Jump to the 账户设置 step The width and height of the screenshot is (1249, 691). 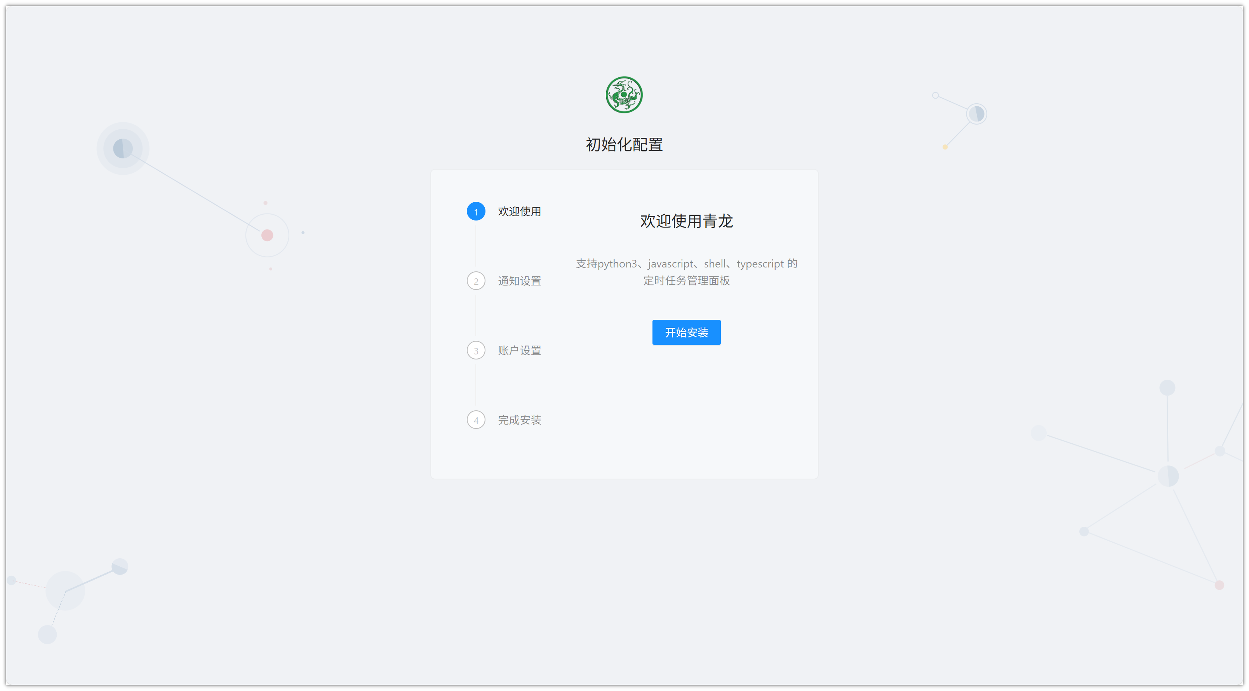[519, 350]
